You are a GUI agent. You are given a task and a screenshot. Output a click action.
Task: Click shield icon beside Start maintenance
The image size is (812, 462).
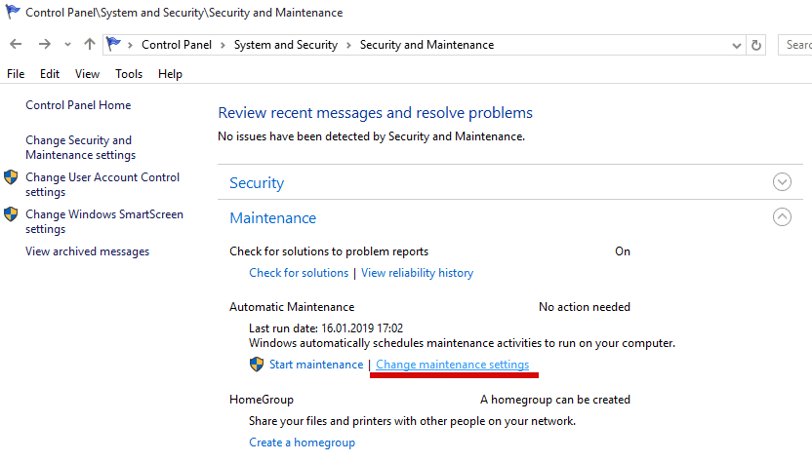[x=257, y=365]
